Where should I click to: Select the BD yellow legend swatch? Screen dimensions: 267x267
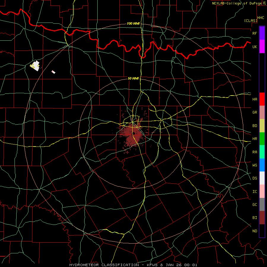pyautogui.click(x=262, y=126)
